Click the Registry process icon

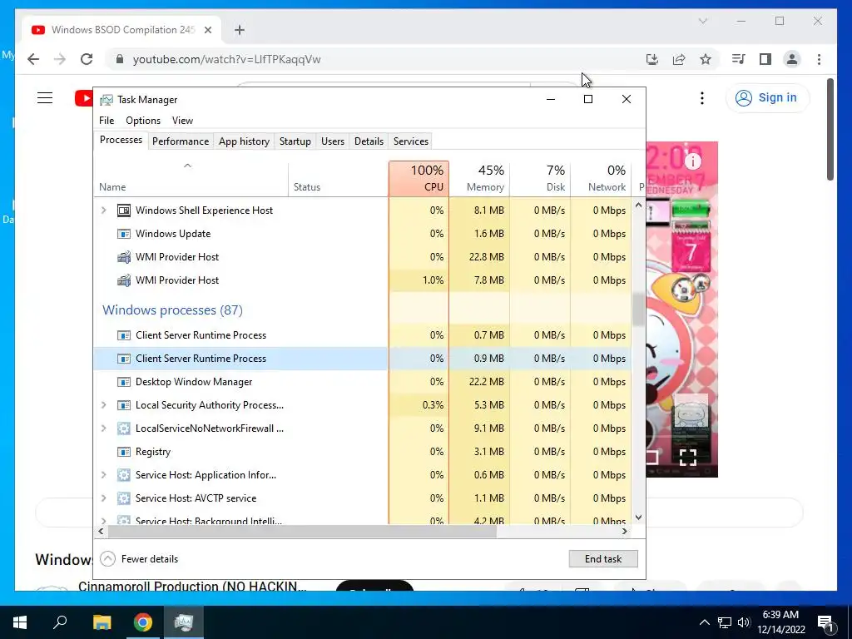[x=124, y=452]
